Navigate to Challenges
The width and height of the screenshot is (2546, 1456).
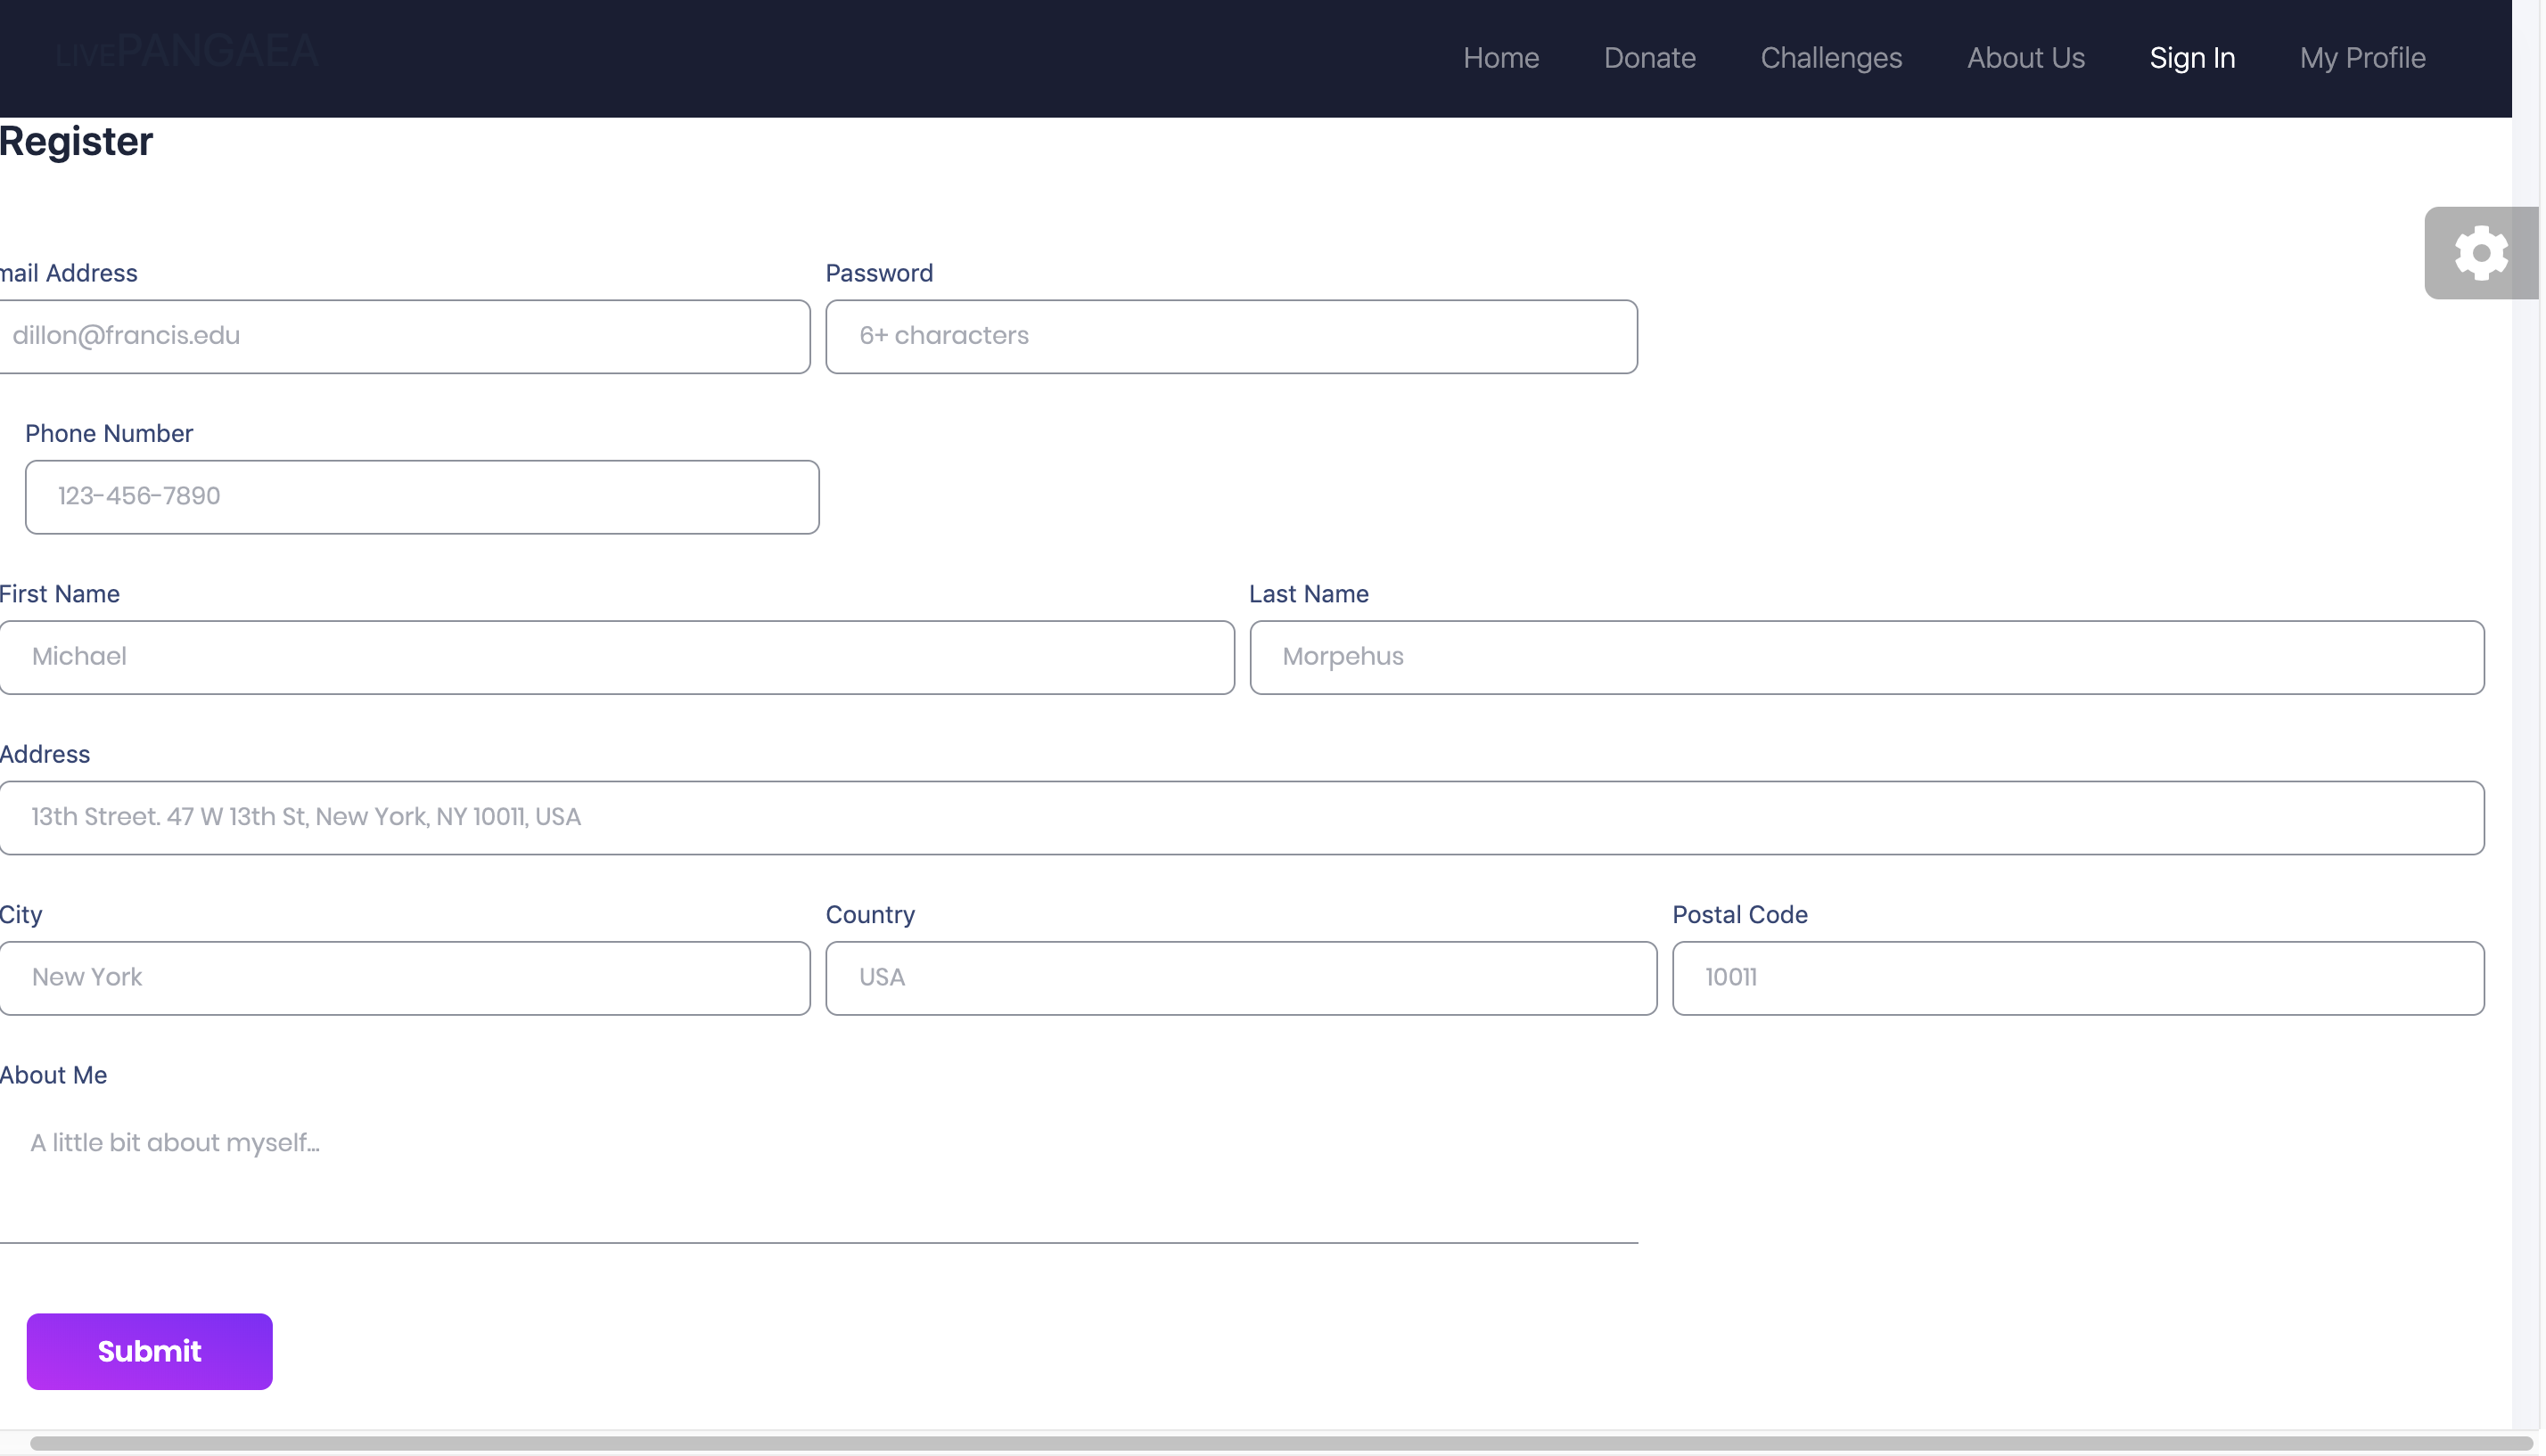click(x=1830, y=58)
